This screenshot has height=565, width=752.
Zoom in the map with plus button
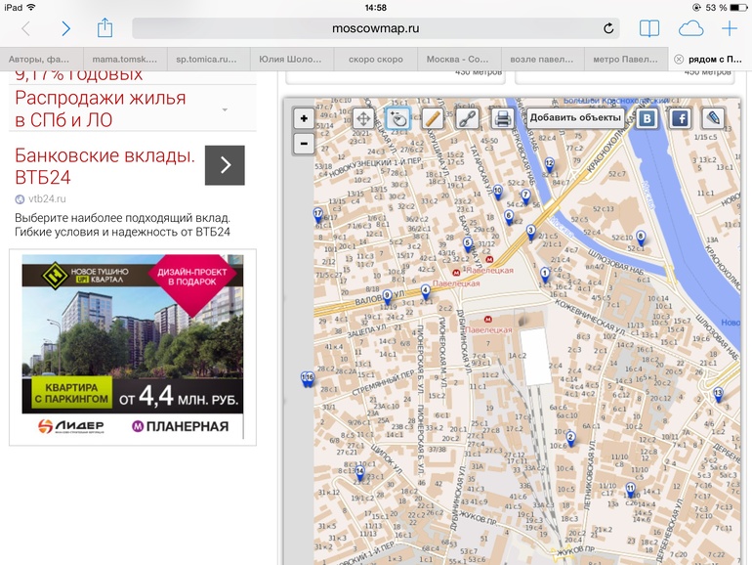point(304,119)
